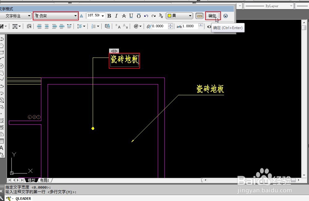Select the table tool
This screenshot has width=309, height=201.
tap(2, 141)
